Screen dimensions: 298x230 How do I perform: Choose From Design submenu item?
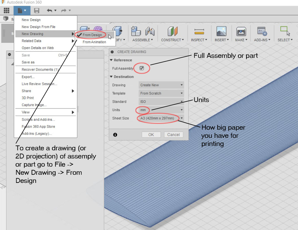click(95, 35)
